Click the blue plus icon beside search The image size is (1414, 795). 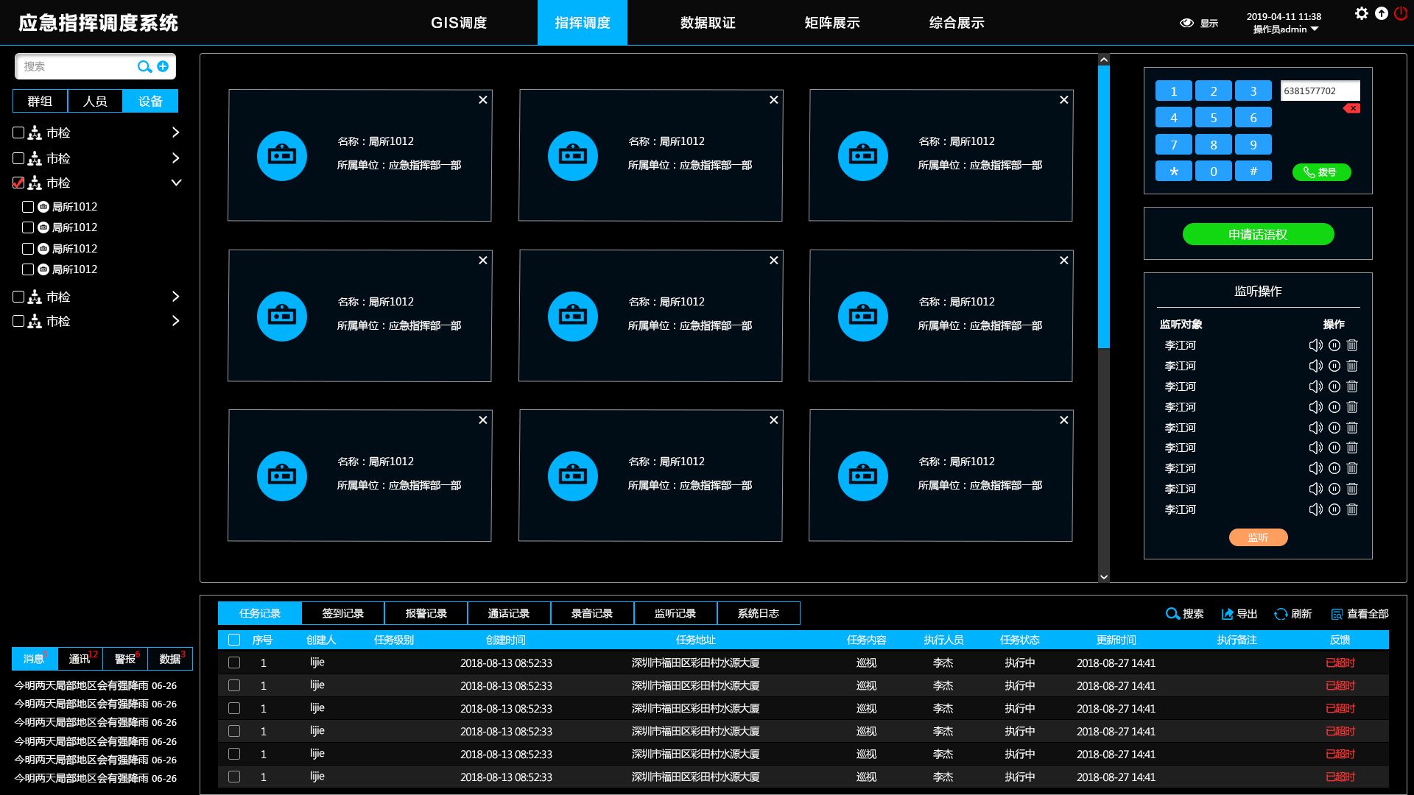point(163,66)
